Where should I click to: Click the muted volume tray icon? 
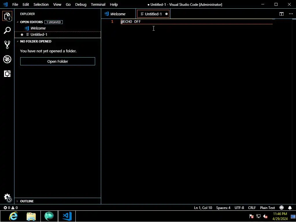(x=265, y=216)
